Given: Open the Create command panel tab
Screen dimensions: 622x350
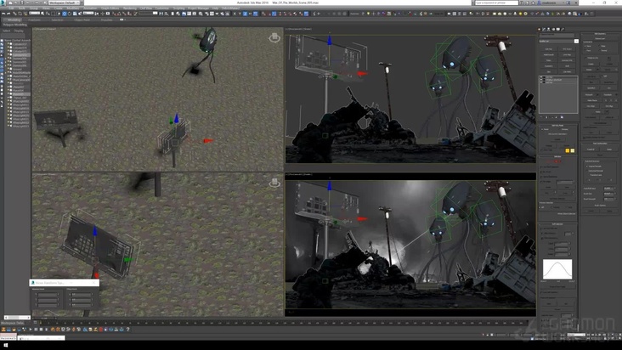Looking at the screenshot, I should [539, 29].
